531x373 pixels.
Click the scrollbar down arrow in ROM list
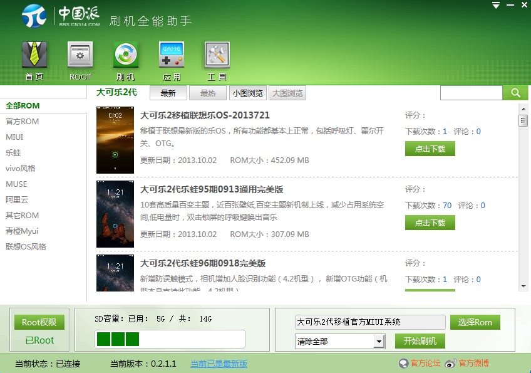tap(523, 286)
